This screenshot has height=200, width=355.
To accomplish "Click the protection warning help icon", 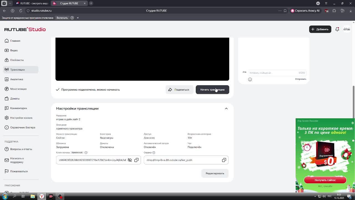I will point(72,18).
